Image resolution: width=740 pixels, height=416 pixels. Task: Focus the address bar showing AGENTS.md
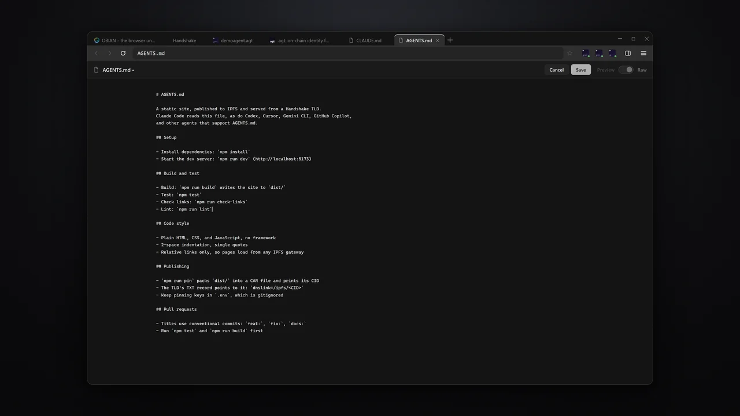pos(347,53)
